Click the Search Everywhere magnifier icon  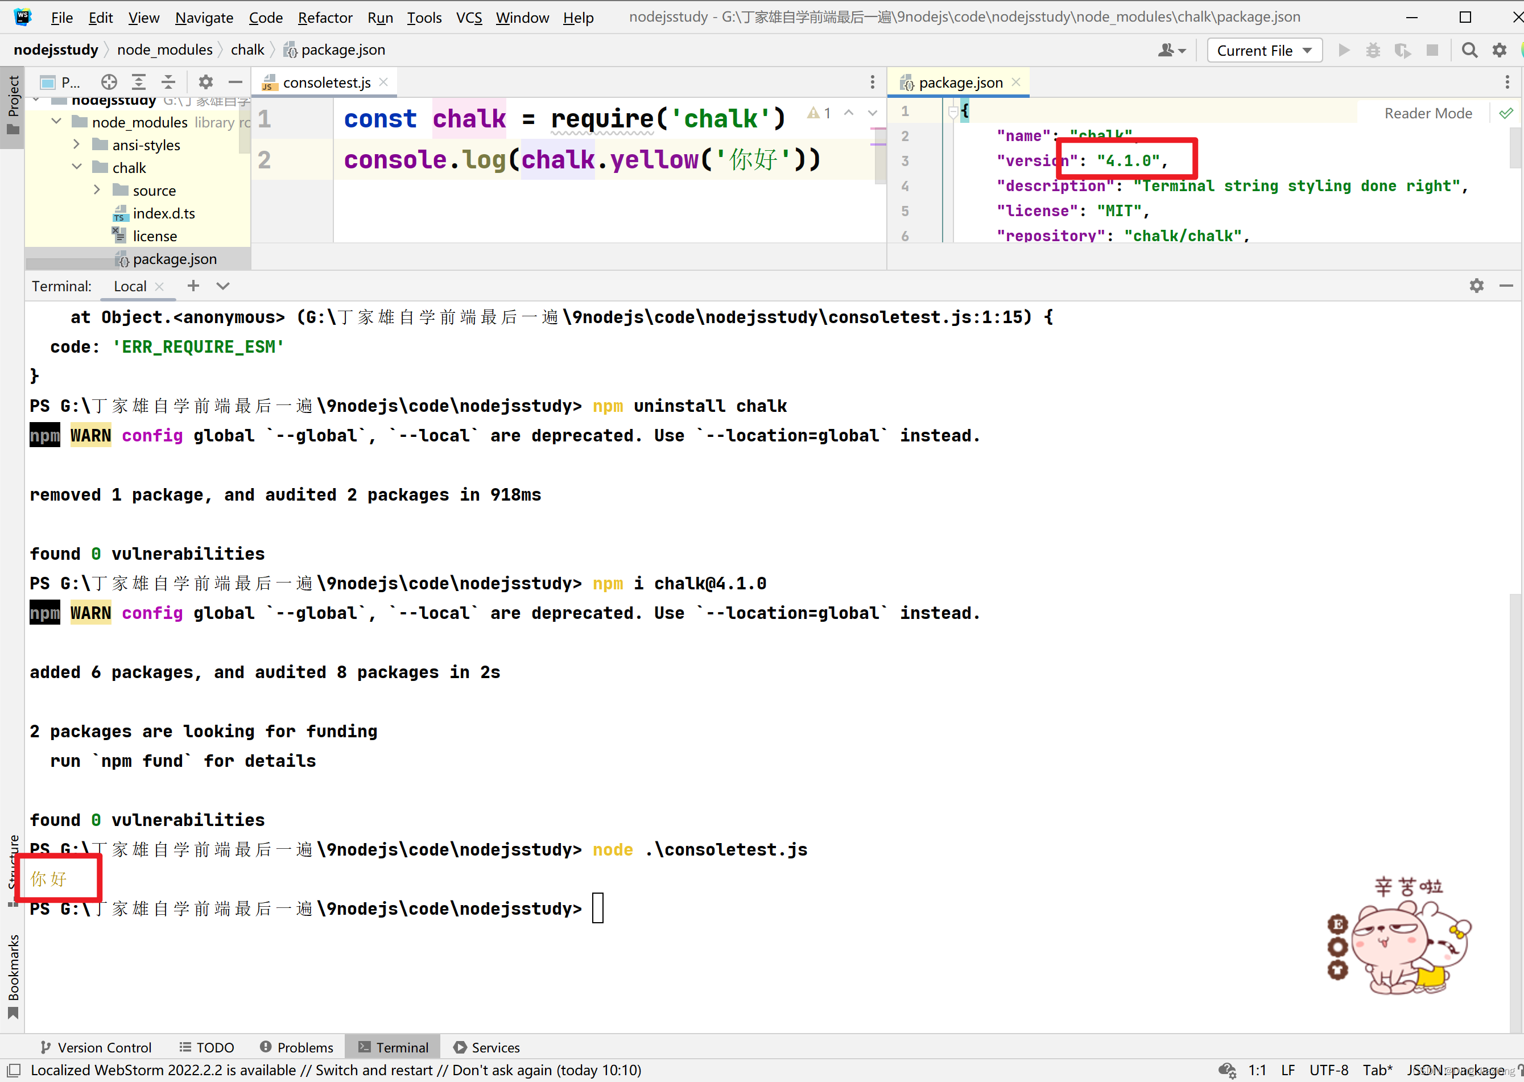pyautogui.click(x=1469, y=51)
